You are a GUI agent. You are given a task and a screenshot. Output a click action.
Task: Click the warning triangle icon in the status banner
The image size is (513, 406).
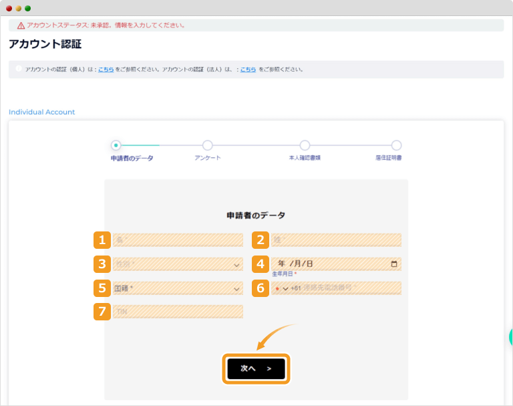tap(21, 25)
